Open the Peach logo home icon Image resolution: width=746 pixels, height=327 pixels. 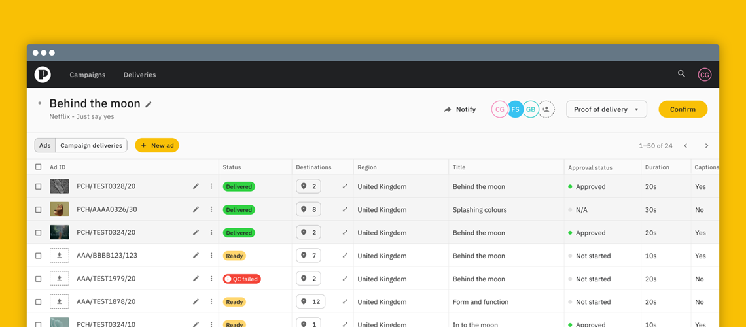tap(43, 75)
